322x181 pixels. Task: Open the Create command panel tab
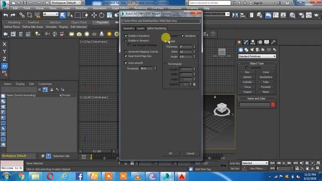click(x=239, y=42)
